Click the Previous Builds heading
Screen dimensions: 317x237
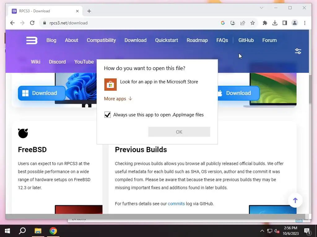[x=141, y=150]
